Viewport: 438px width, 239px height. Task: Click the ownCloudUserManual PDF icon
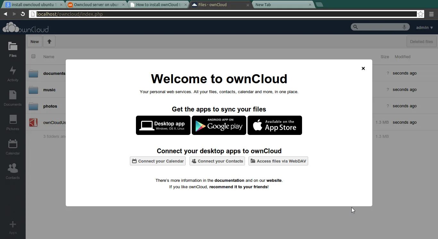(33, 122)
